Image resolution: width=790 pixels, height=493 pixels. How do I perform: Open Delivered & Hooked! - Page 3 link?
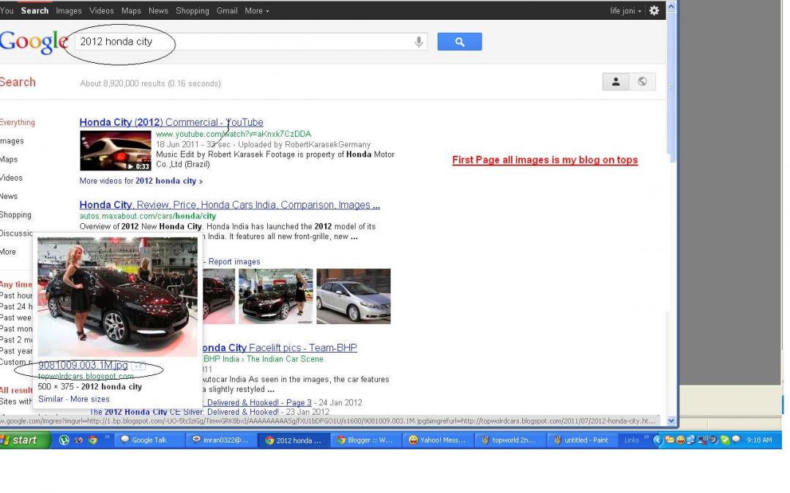pos(259,403)
